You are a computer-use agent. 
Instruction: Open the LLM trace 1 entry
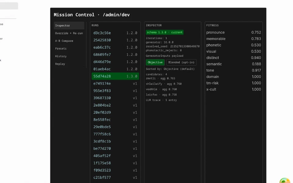point(161,100)
